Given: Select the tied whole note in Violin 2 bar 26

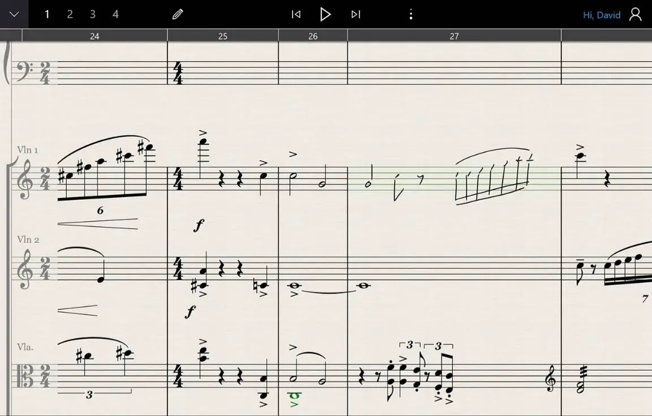Looking at the screenshot, I should pos(295,286).
